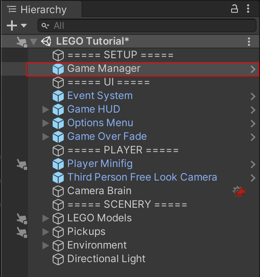260x277 pixels.
Task: Toggle picking icon beside LEGO Tutorial scene
Action: click(x=21, y=42)
